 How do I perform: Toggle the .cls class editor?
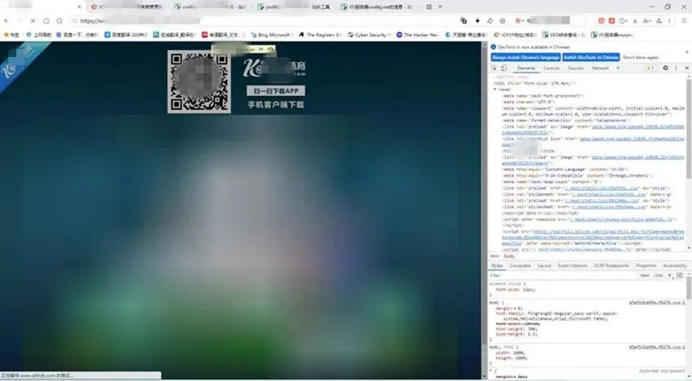click(x=657, y=275)
